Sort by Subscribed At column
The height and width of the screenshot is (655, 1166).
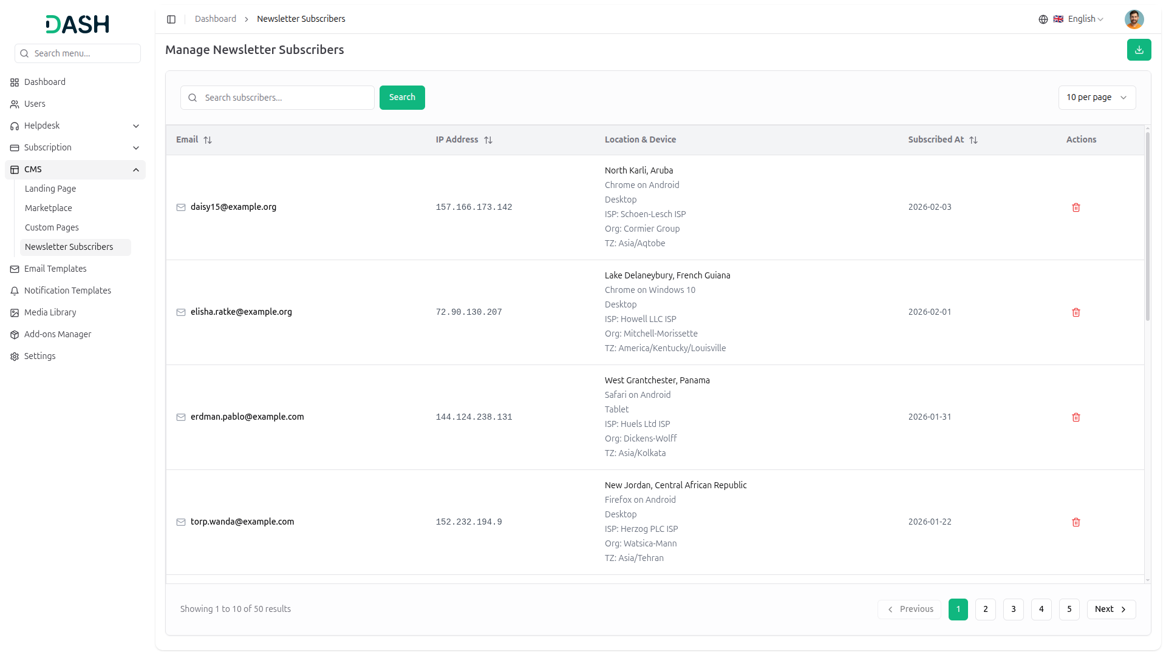pyautogui.click(x=973, y=140)
